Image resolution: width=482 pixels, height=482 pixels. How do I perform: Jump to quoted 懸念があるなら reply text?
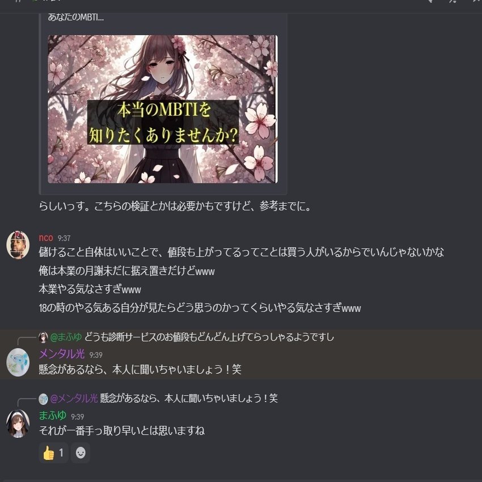[189, 399]
